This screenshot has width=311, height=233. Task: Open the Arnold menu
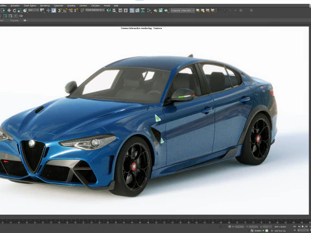click(107, 6)
